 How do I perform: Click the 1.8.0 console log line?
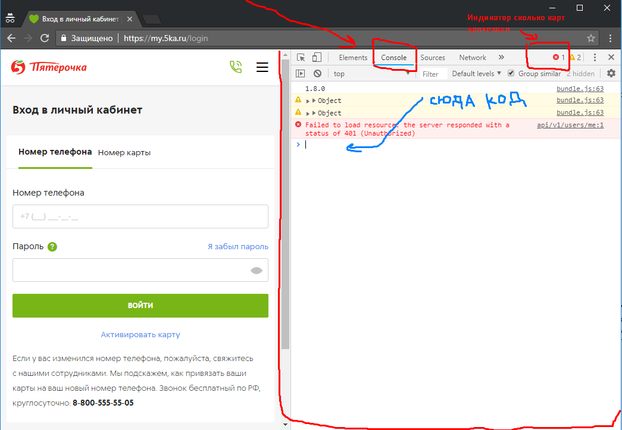click(x=315, y=89)
